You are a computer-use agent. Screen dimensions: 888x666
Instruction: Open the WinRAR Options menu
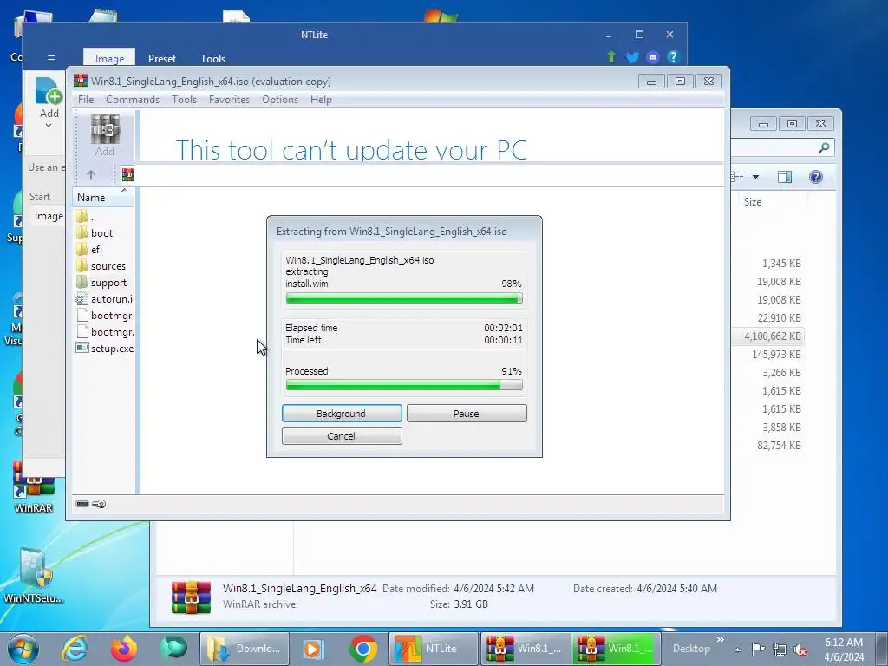pyautogui.click(x=280, y=100)
